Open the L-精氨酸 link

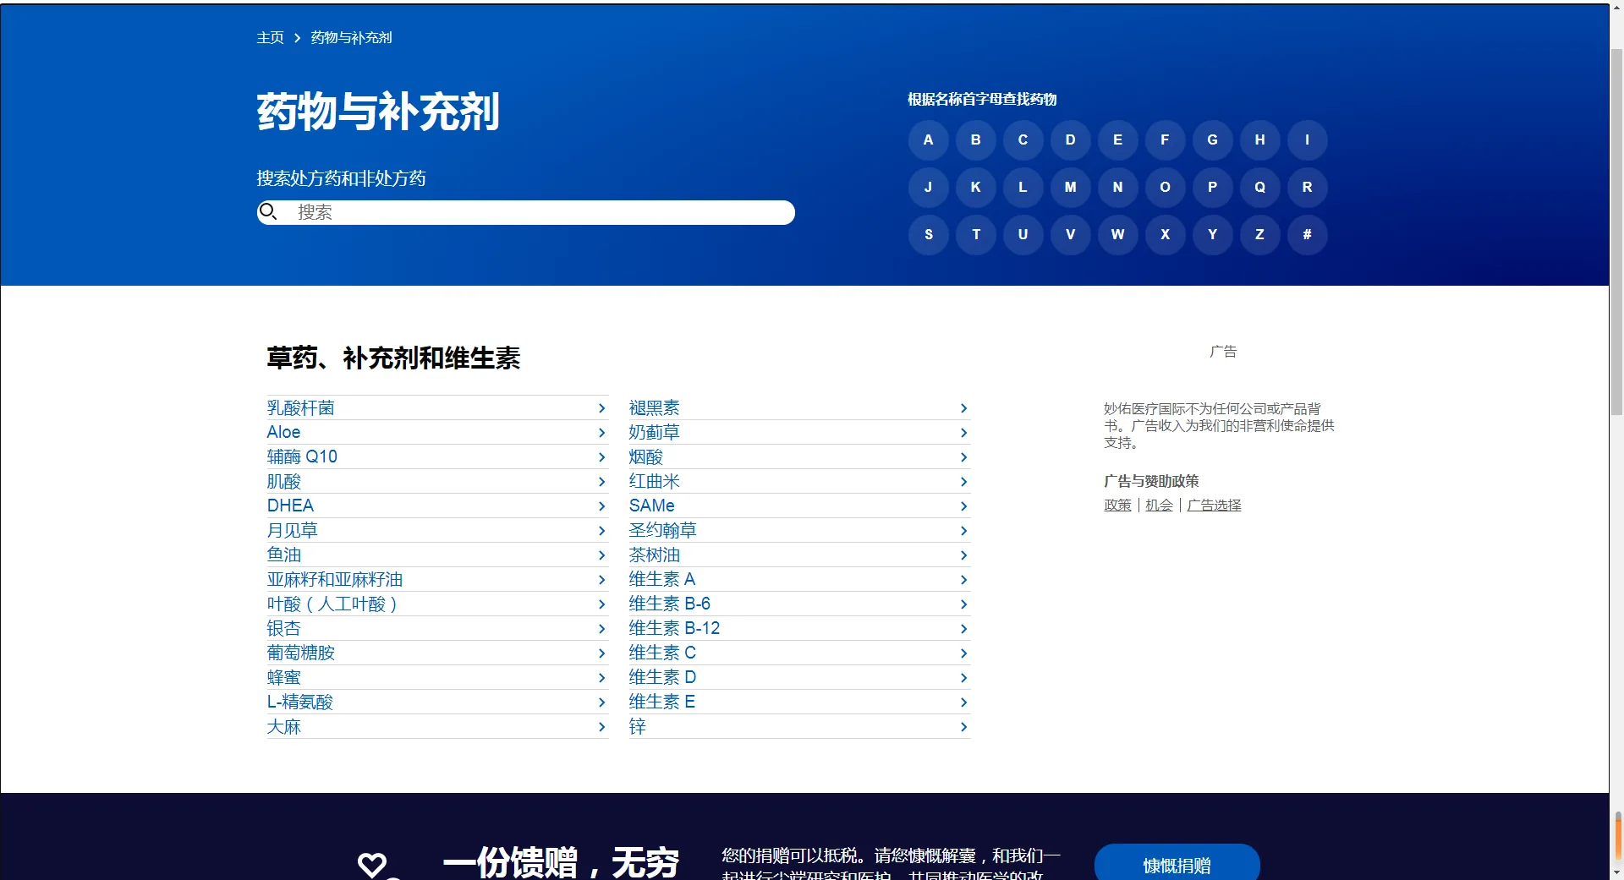pos(300,702)
